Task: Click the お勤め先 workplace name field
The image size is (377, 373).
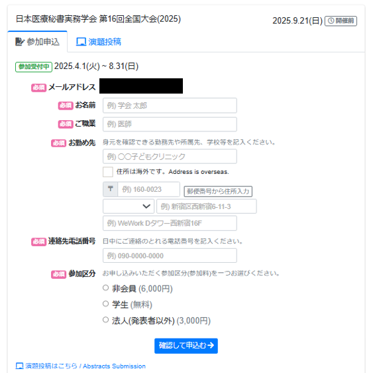Action: click(170, 157)
